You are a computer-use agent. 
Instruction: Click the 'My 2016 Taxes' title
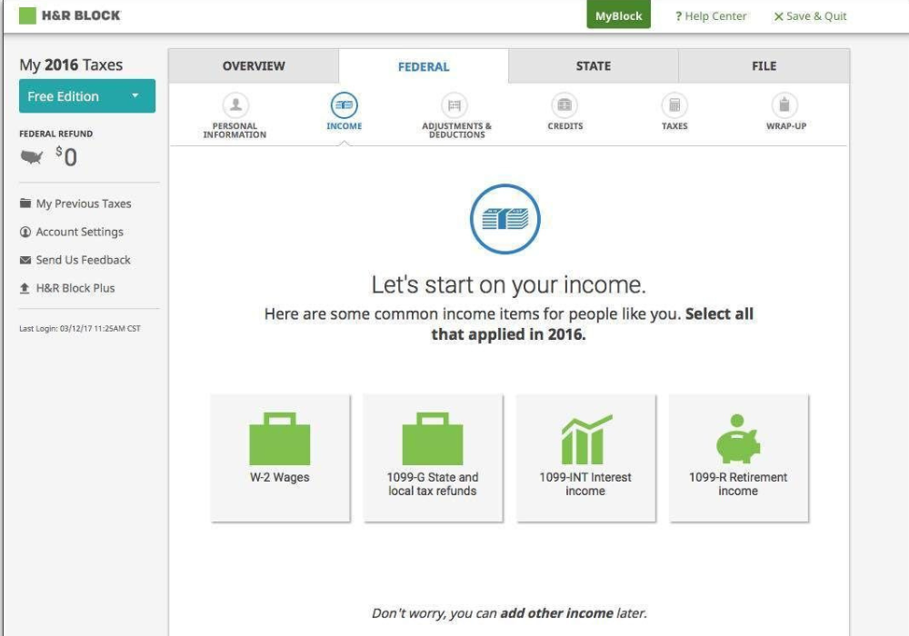pos(71,65)
